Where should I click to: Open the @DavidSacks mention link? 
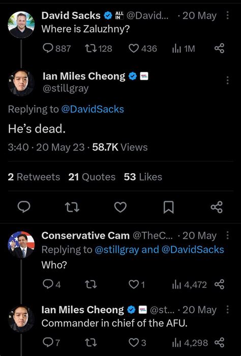coord(93,109)
